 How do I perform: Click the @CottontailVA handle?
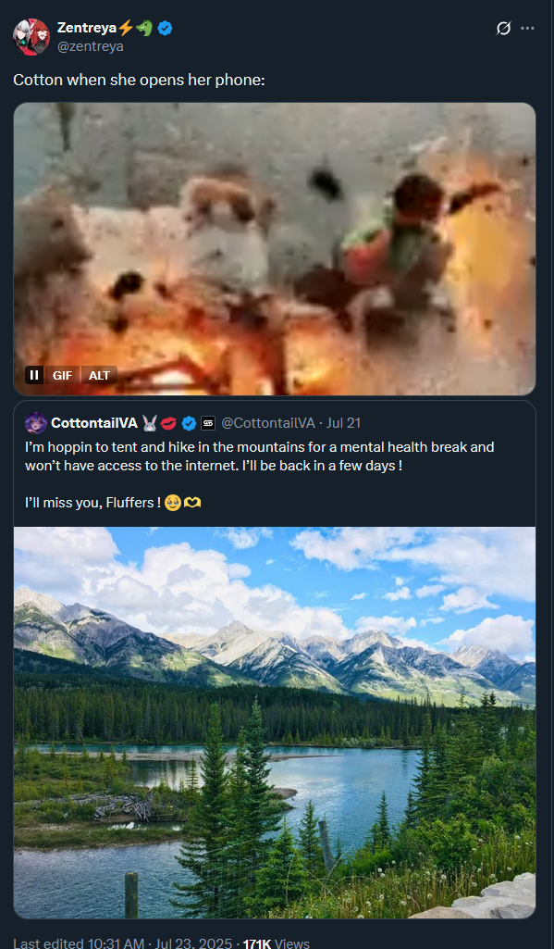tap(268, 423)
